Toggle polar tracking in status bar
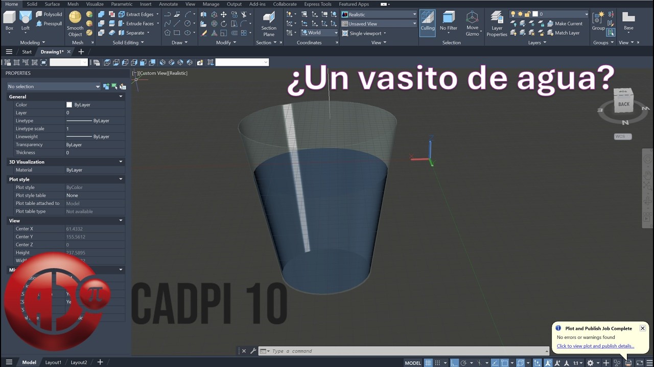This screenshot has width=654, height=367. [x=463, y=362]
